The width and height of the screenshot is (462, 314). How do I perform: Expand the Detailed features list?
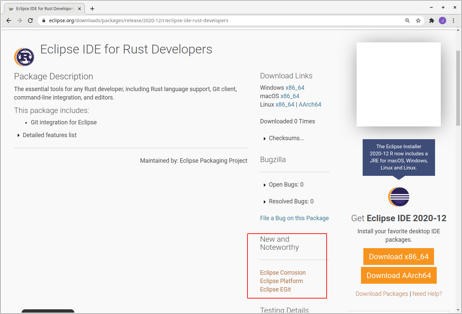click(49, 135)
